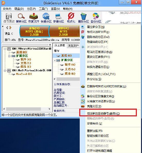
Task: Collapse the HD1 MsftVirtualDisk tree node
Action: click(5, 70)
